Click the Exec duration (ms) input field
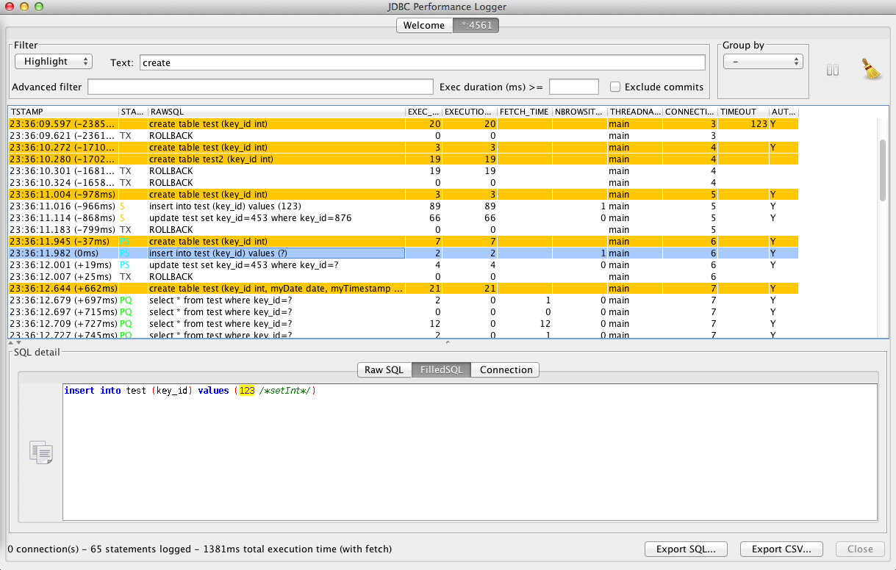The height and width of the screenshot is (570, 896). pyautogui.click(x=574, y=87)
